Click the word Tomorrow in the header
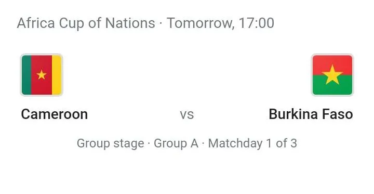The width and height of the screenshot is (374, 194). point(200,23)
